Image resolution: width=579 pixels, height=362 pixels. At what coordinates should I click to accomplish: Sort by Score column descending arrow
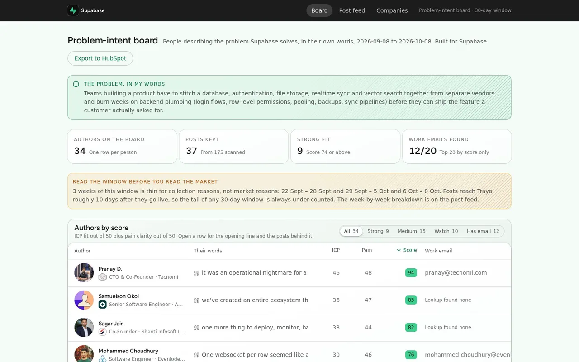399,250
